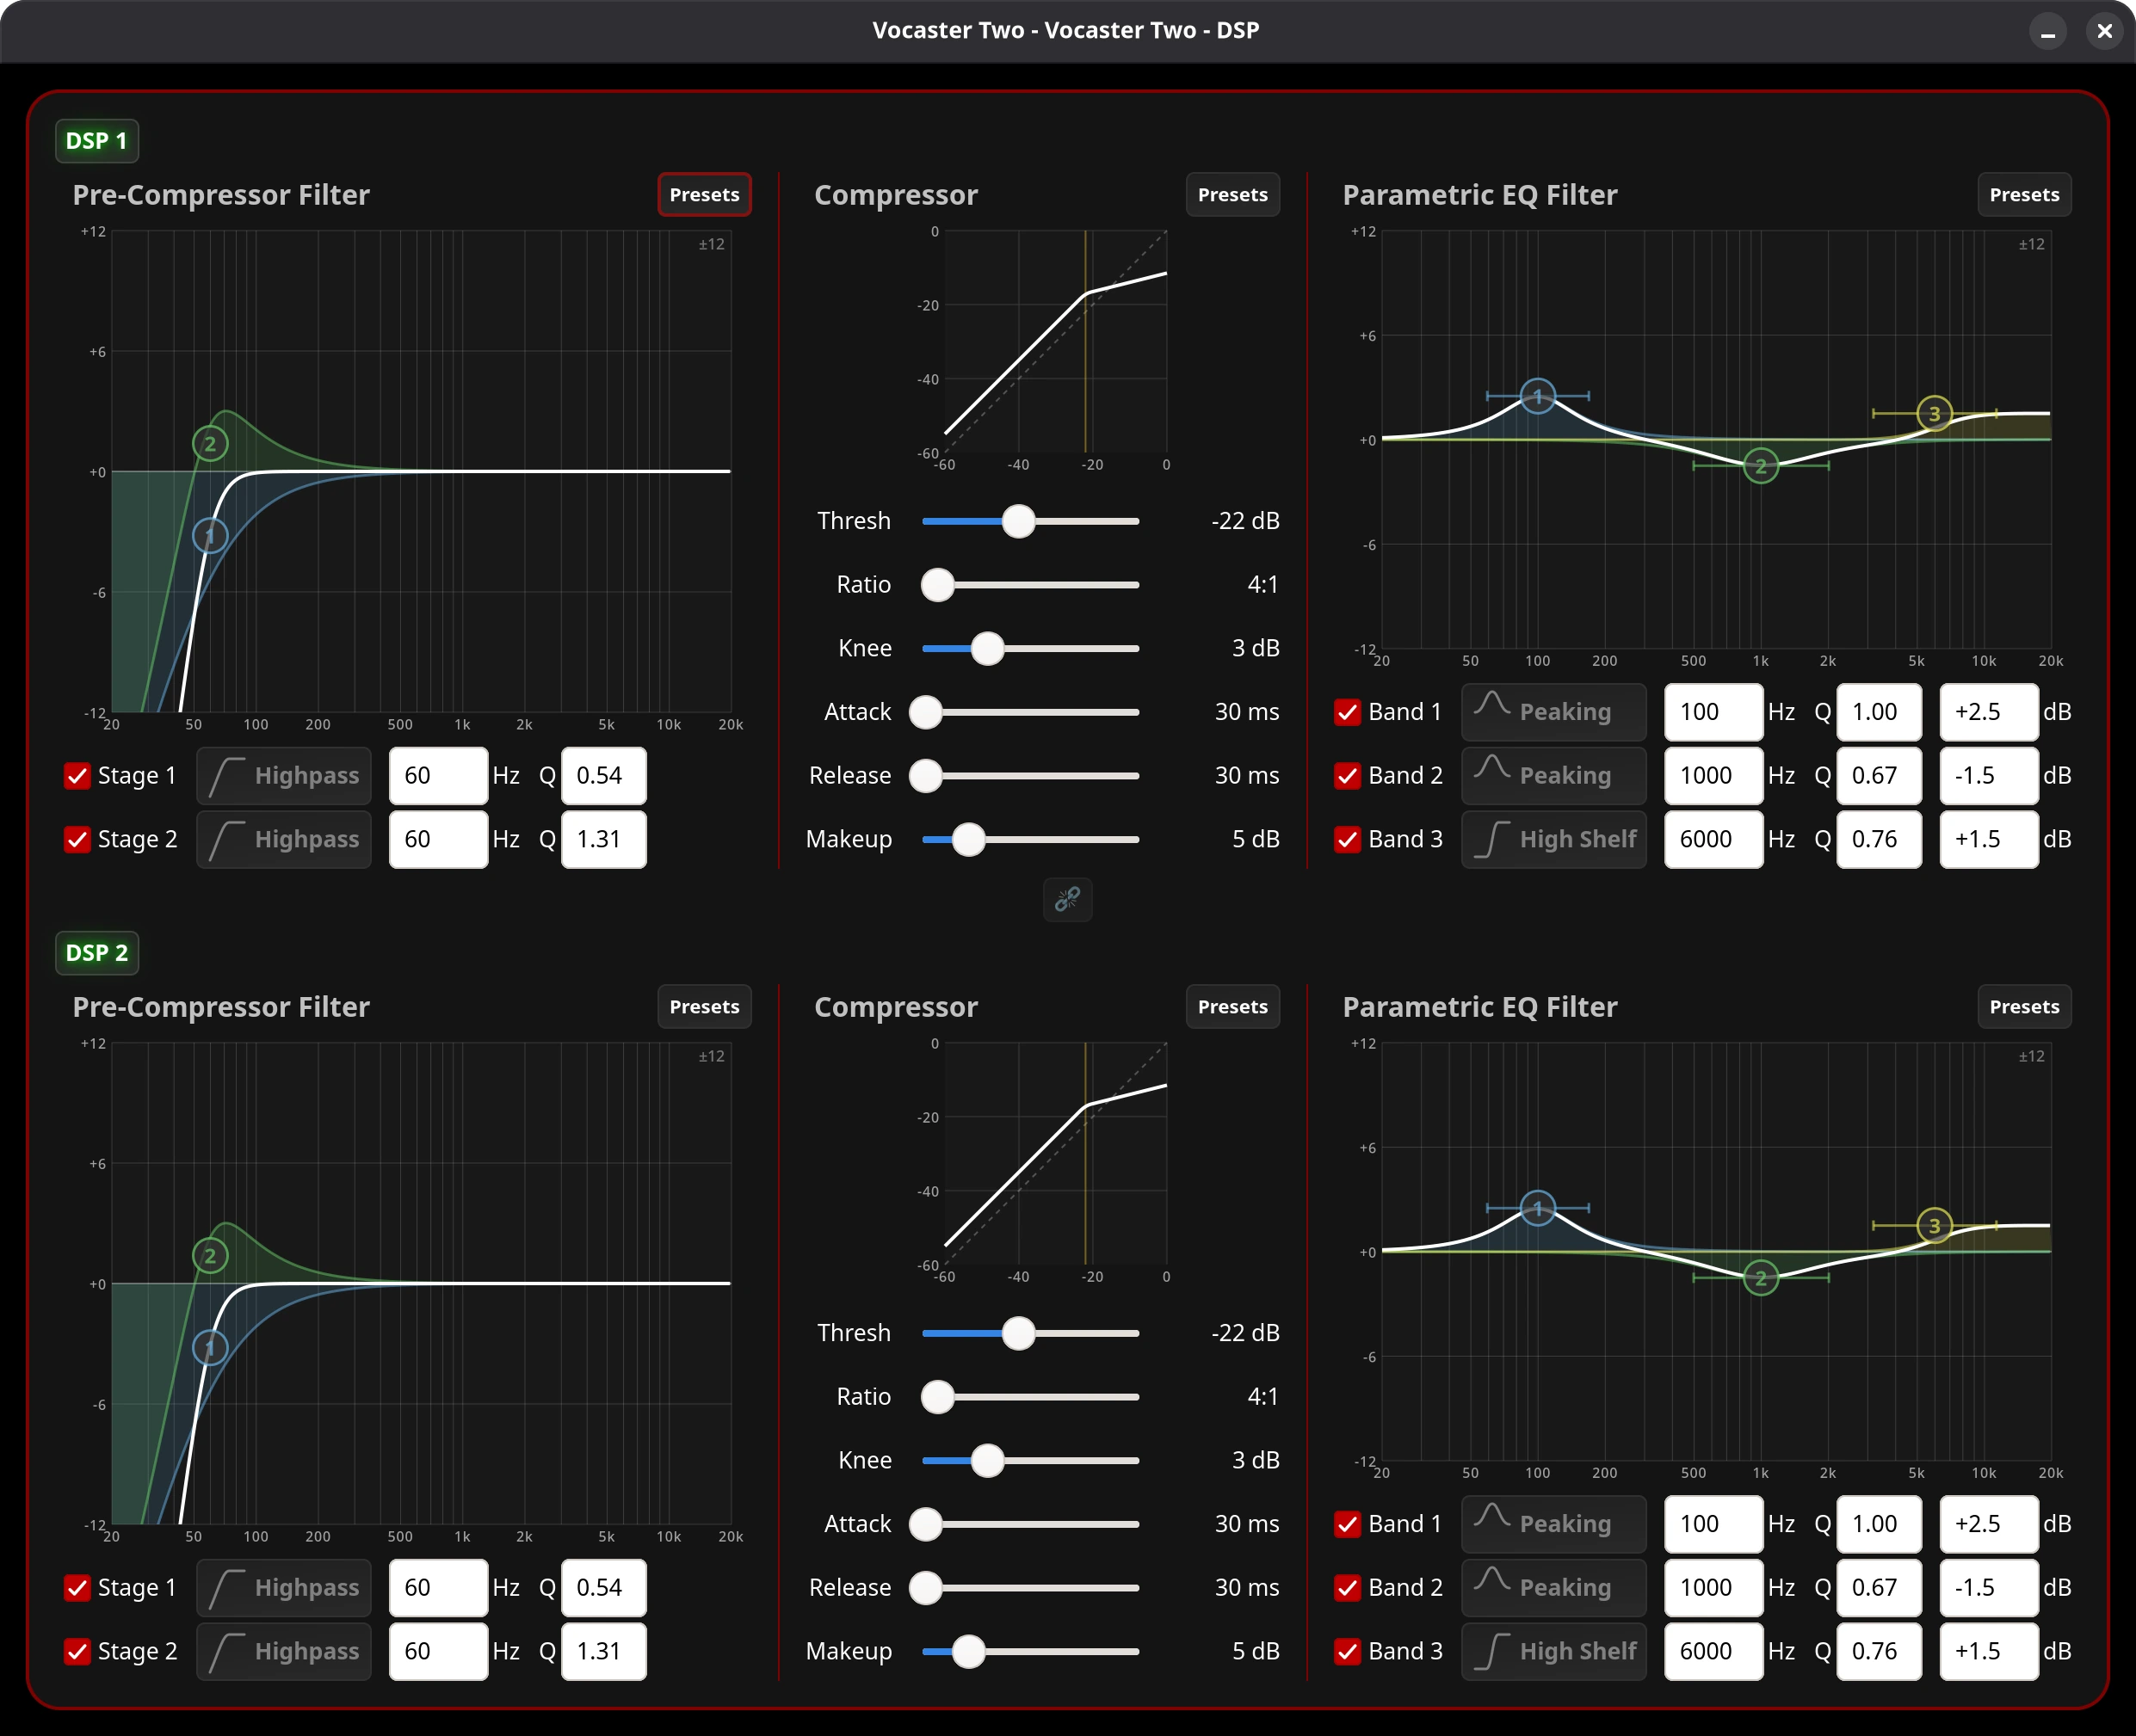The image size is (2136, 1736).
Task: Open DSP 1 Band 1 Peaking type dropdown
Action: (x=1553, y=712)
